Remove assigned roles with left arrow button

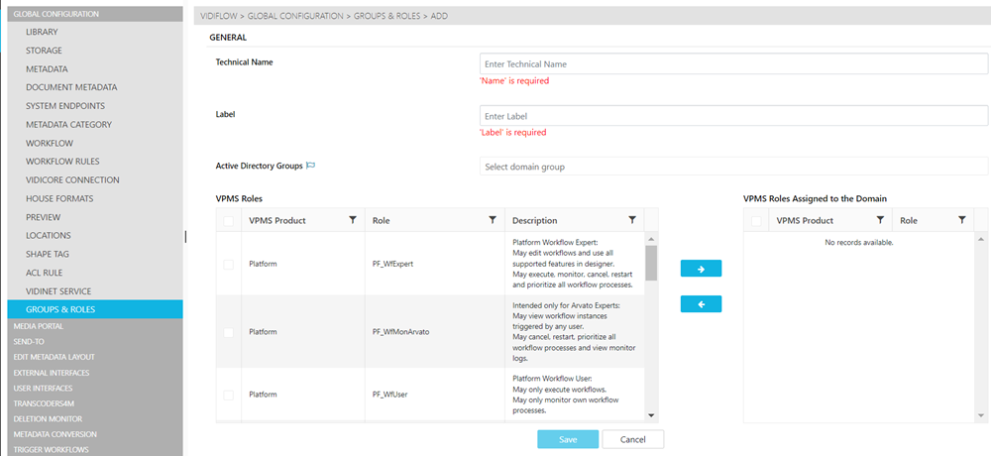pos(701,304)
